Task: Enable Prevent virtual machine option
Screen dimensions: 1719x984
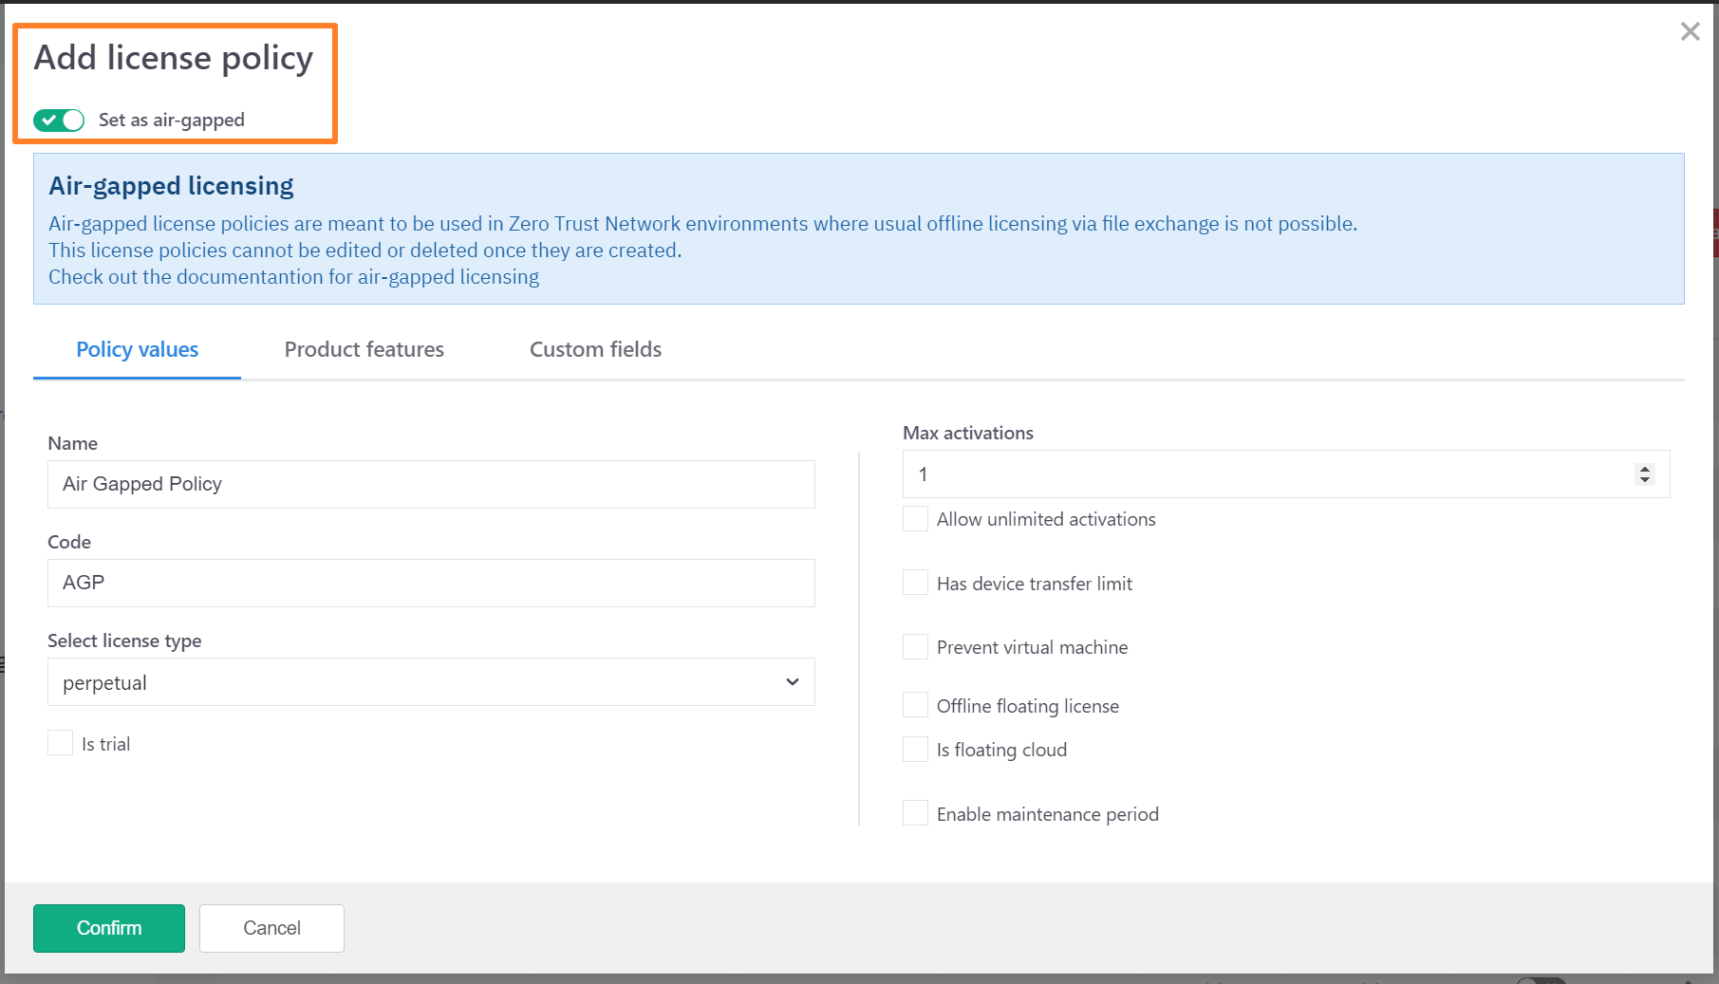Action: (915, 647)
